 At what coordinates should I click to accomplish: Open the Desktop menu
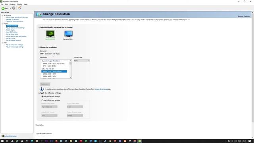coord(12,4)
